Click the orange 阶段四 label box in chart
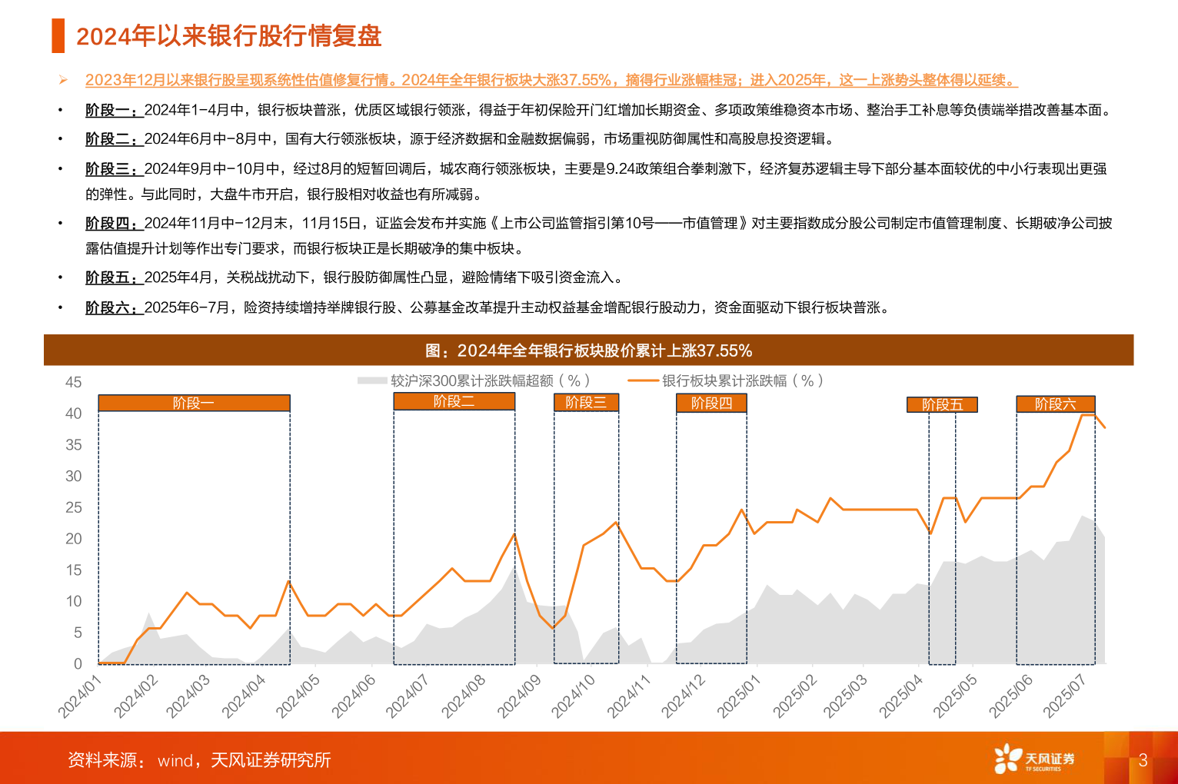The image size is (1178, 784). 711,403
